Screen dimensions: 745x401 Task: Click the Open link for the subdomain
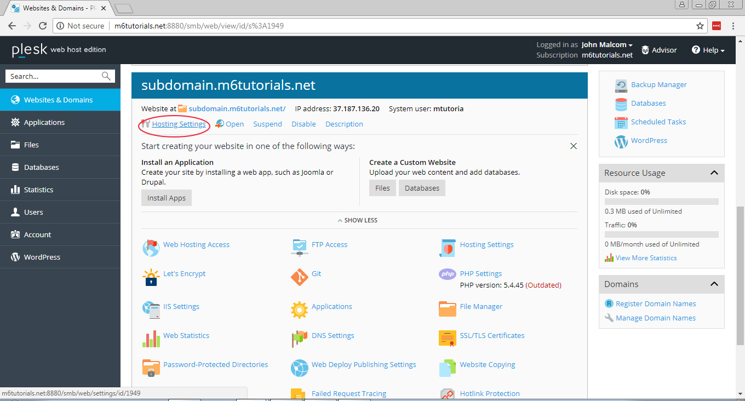[234, 124]
